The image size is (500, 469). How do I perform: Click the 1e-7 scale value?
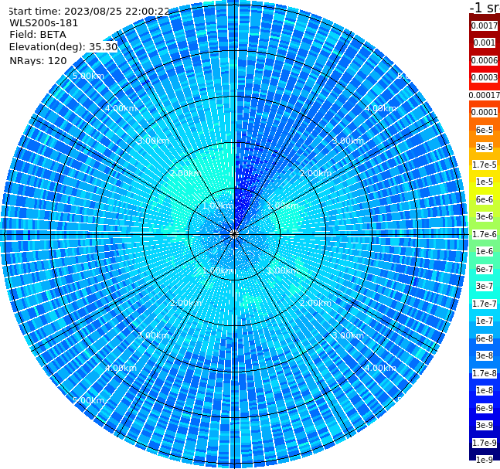click(485, 321)
